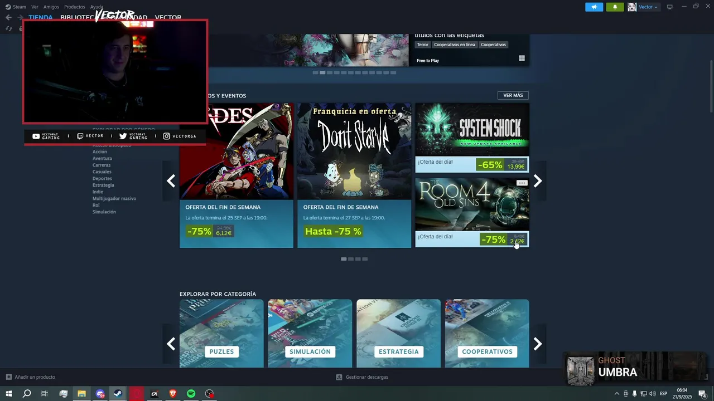The height and width of the screenshot is (401, 714).
Task: Open the PUZLES category card
Action: (x=221, y=334)
